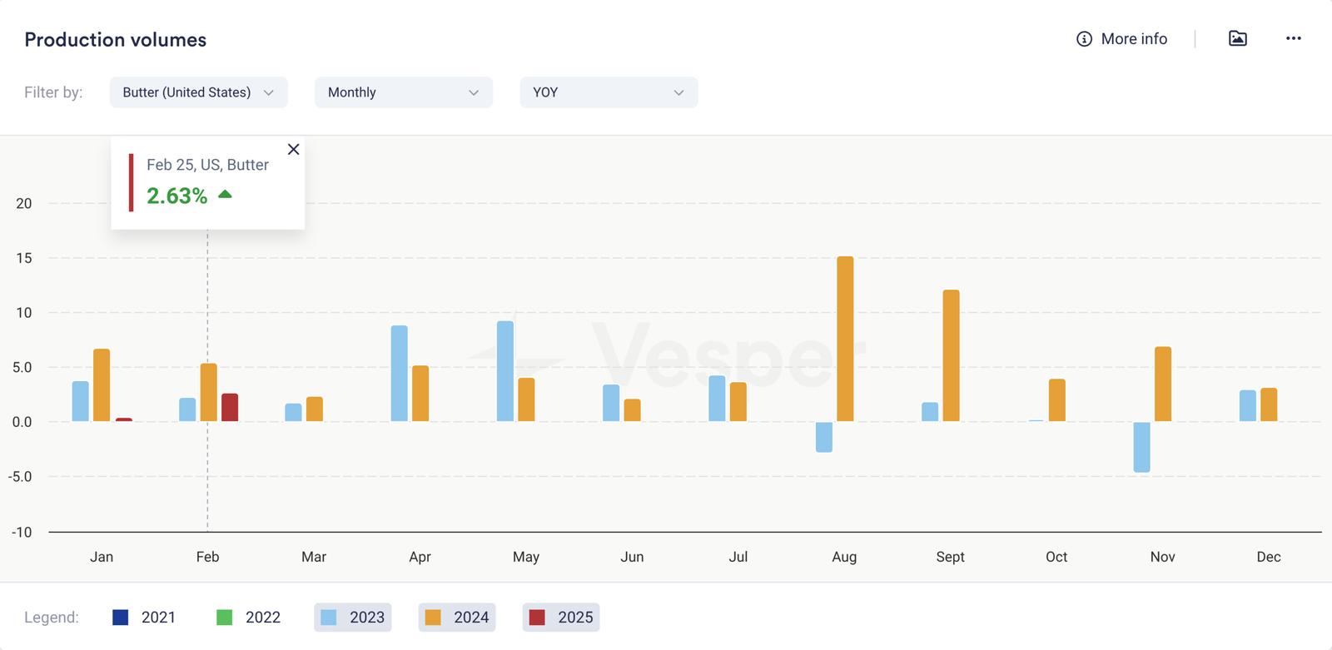1332x650 pixels.
Task: Select the tall orange August 2024 bar
Action: click(x=845, y=340)
